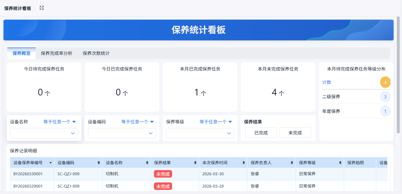Click sort icon in 设备编码 column header
This screenshot has width=402, height=194.
pos(99,163)
